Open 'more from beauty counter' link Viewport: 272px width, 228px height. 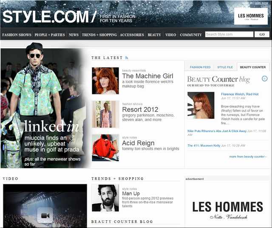coord(248,157)
